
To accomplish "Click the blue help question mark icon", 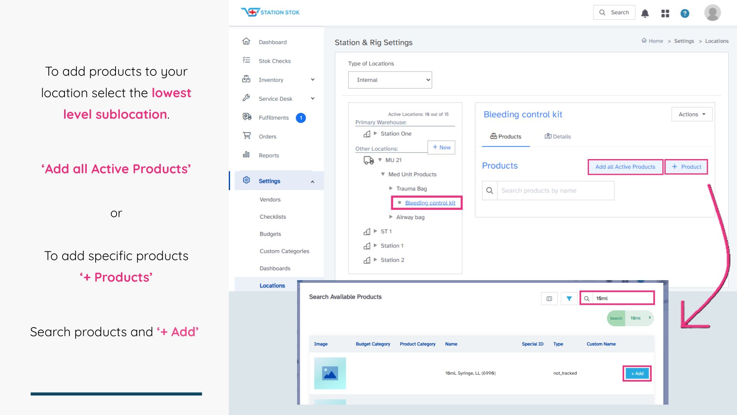I will 685,13.
